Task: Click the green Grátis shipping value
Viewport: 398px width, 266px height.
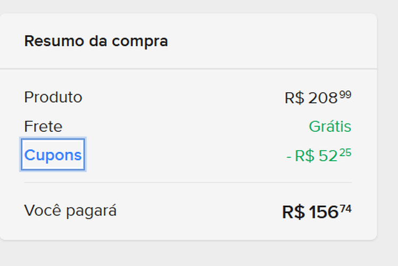Action: 330,127
